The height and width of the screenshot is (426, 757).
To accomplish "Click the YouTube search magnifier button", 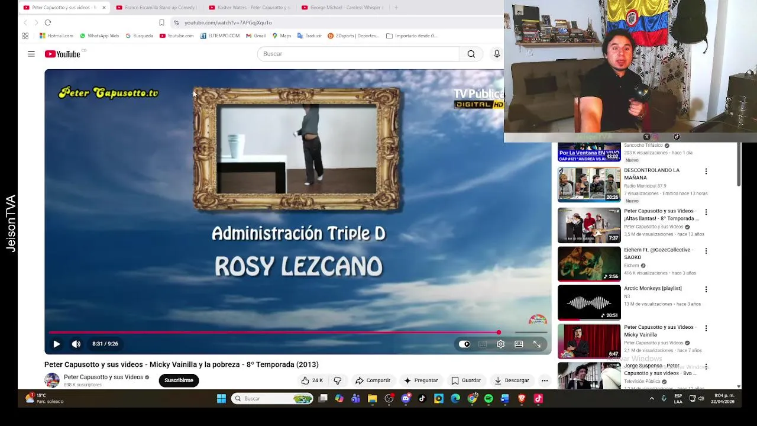I will [471, 54].
